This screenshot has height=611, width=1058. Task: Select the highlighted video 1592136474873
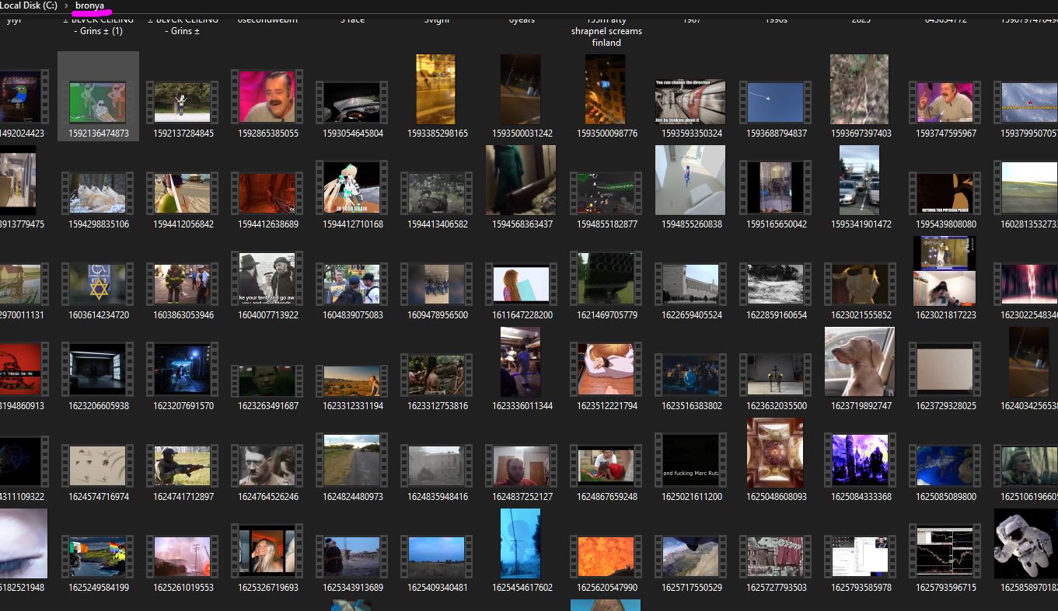tap(98, 102)
